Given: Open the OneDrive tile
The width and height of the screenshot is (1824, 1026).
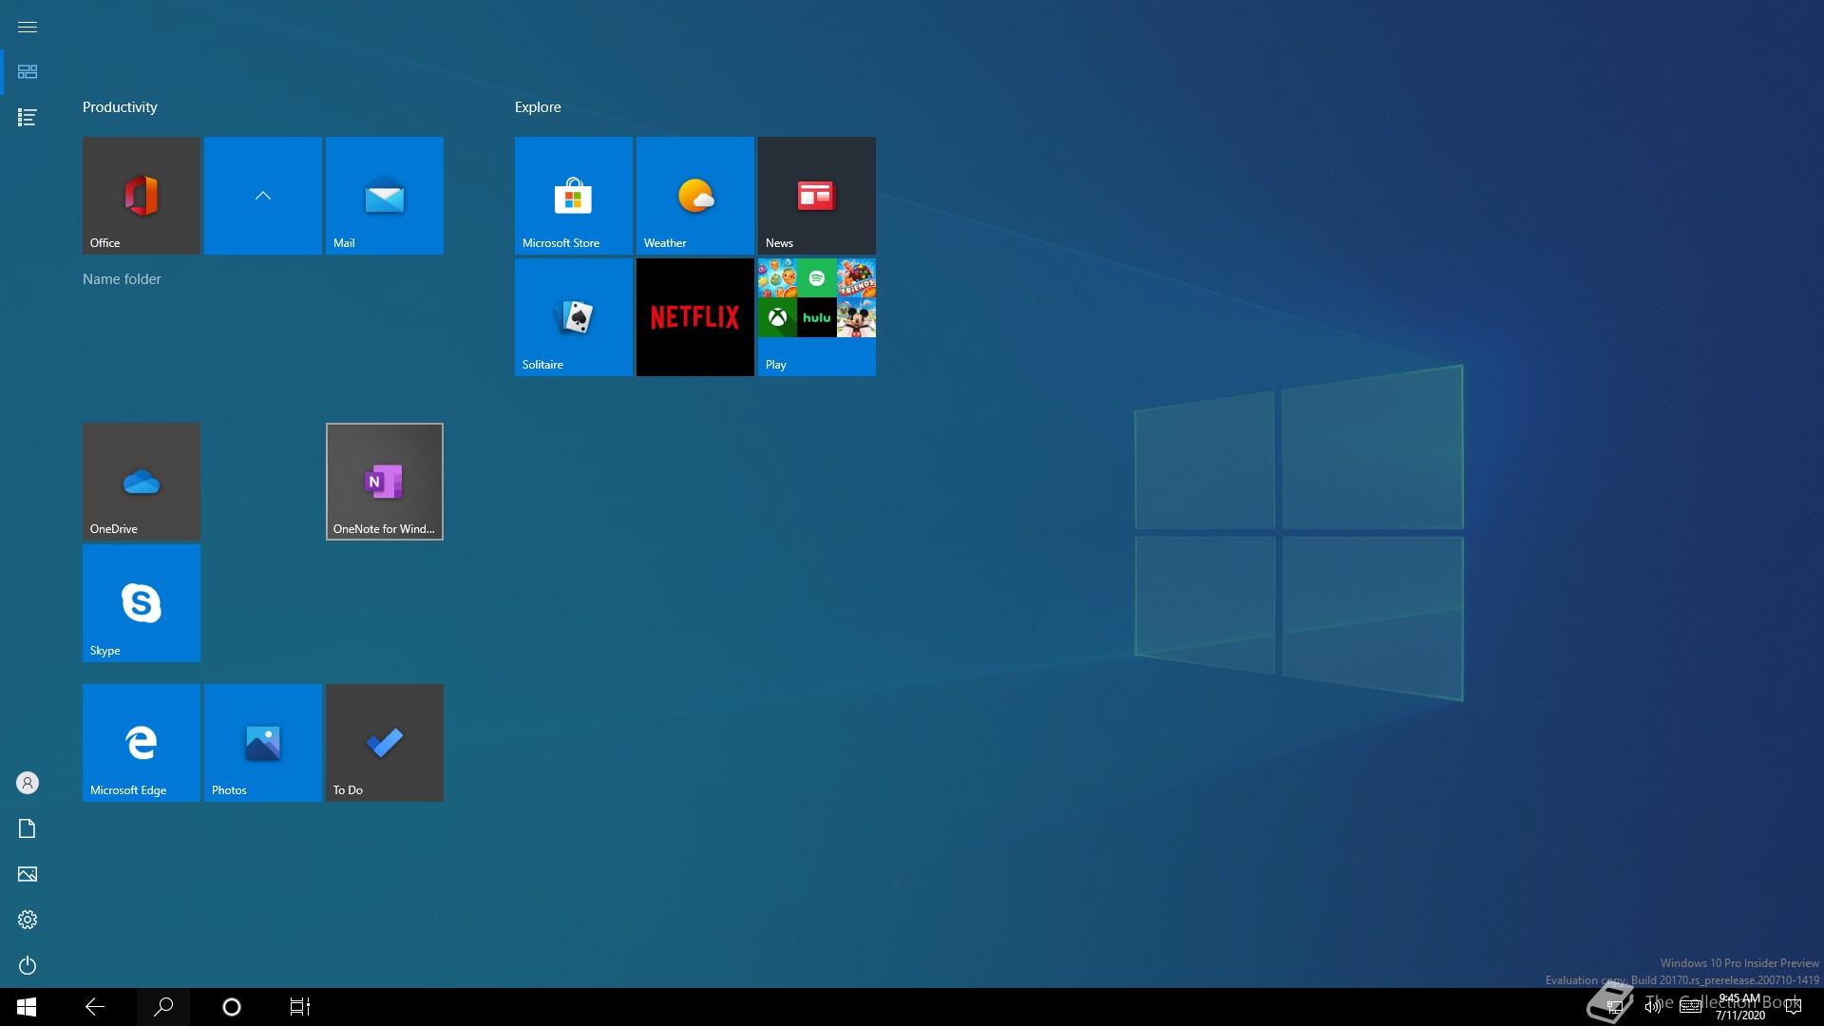Looking at the screenshot, I should 141,481.
